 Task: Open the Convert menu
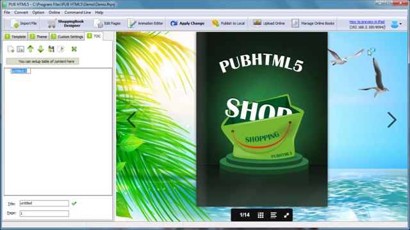pos(21,12)
